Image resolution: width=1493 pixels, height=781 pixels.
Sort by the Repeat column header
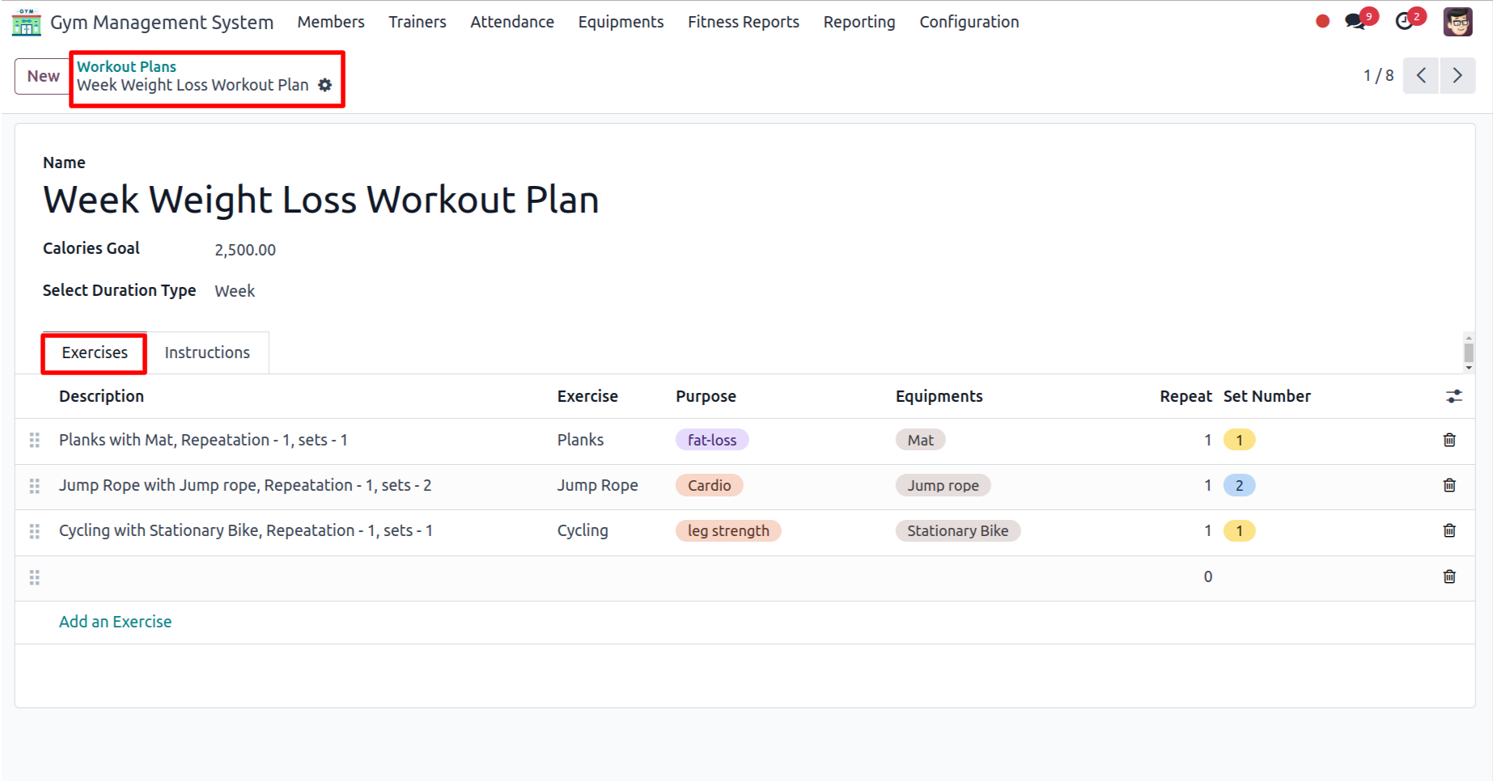pyautogui.click(x=1185, y=396)
